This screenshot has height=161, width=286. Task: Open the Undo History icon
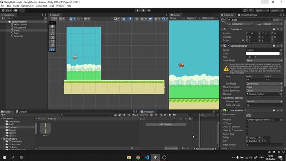245,10
